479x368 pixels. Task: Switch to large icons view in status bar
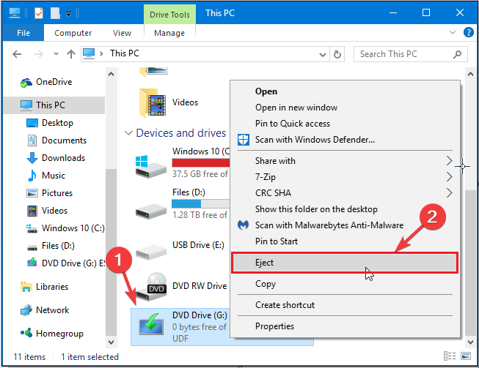(x=466, y=356)
